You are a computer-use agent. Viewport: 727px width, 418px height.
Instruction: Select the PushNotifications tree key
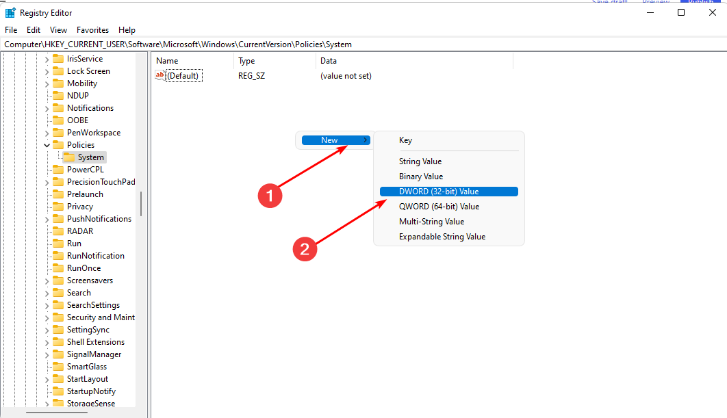click(99, 219)
